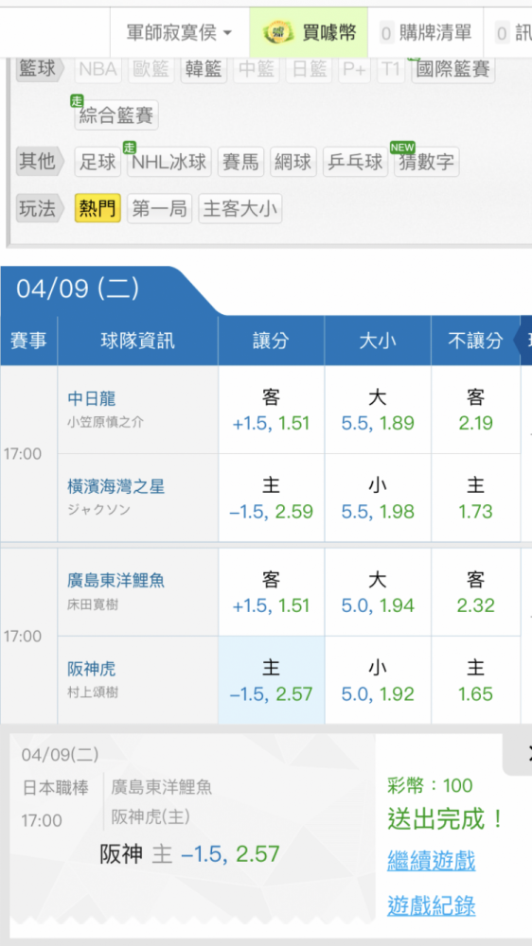Image resolution: width=532 pixels, height=946 pixels.
Task: Select the 國際籃賽 filter
Action: point(452,69)
